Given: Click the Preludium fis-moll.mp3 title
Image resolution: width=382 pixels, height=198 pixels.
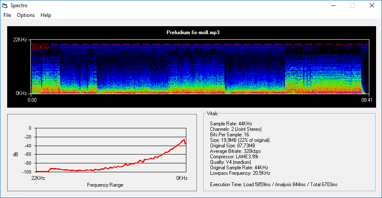Looking at the screenshot, I should pos(193,33).
